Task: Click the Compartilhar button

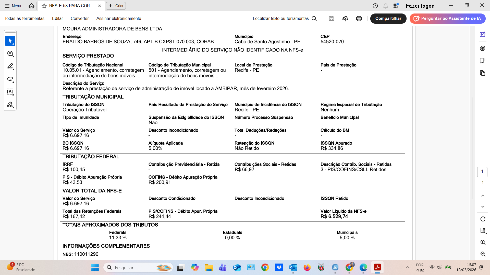Action: tap(388, 18)
